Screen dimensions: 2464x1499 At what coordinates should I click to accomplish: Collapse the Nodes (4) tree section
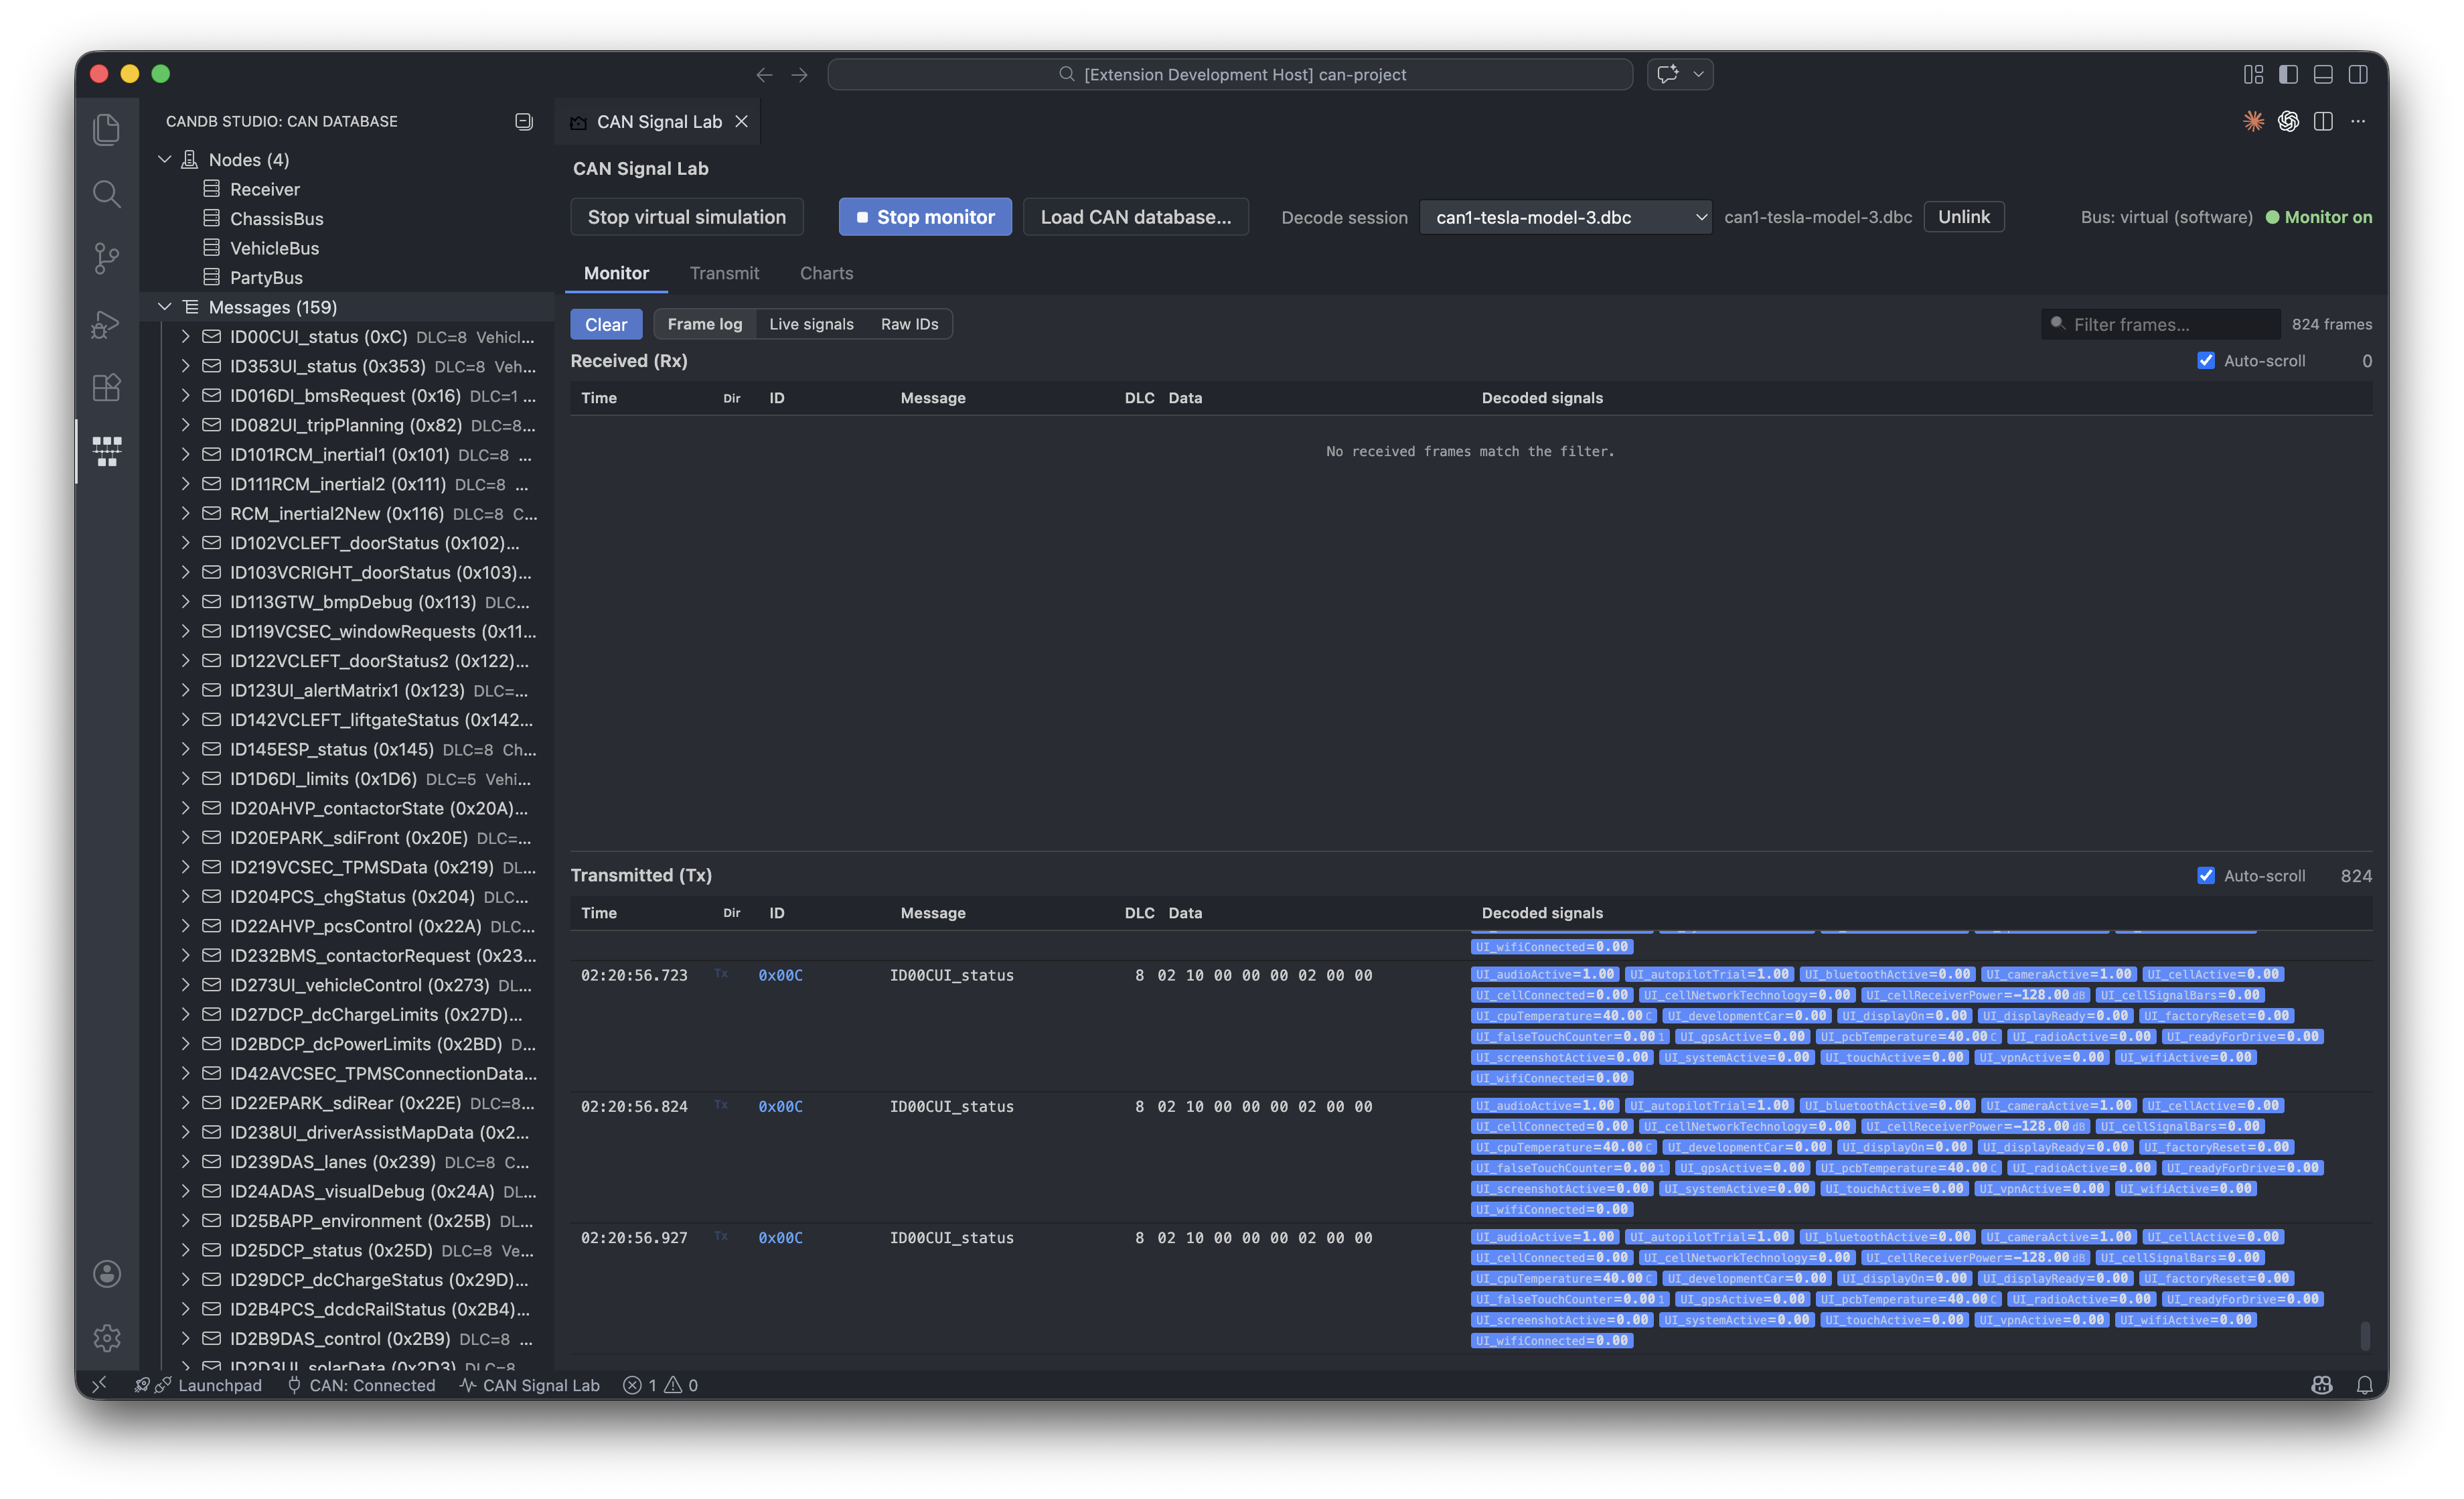[165, 160]
